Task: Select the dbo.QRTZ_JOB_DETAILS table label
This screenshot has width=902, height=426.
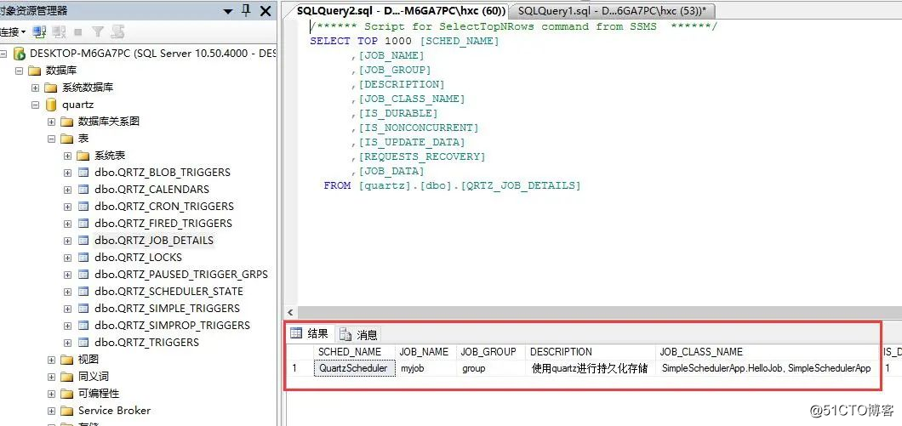Action: [x=154, y=241]
